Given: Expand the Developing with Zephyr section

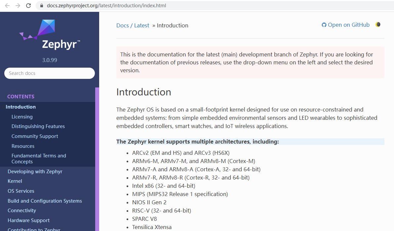Looking at the screenshot, I should [x=35, y=171].
